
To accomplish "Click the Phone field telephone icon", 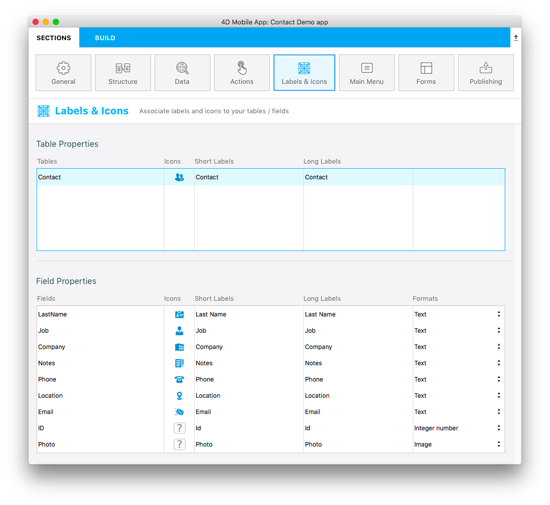I will (179, 379).
